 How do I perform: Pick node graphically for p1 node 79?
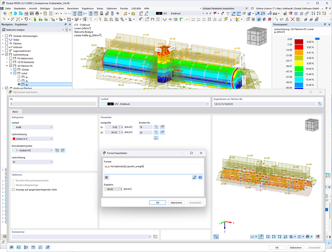156,127
